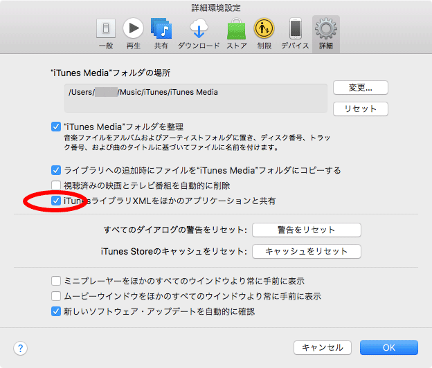
Task: Disable automatic software update check checkbox
Action: pos(56,311)
